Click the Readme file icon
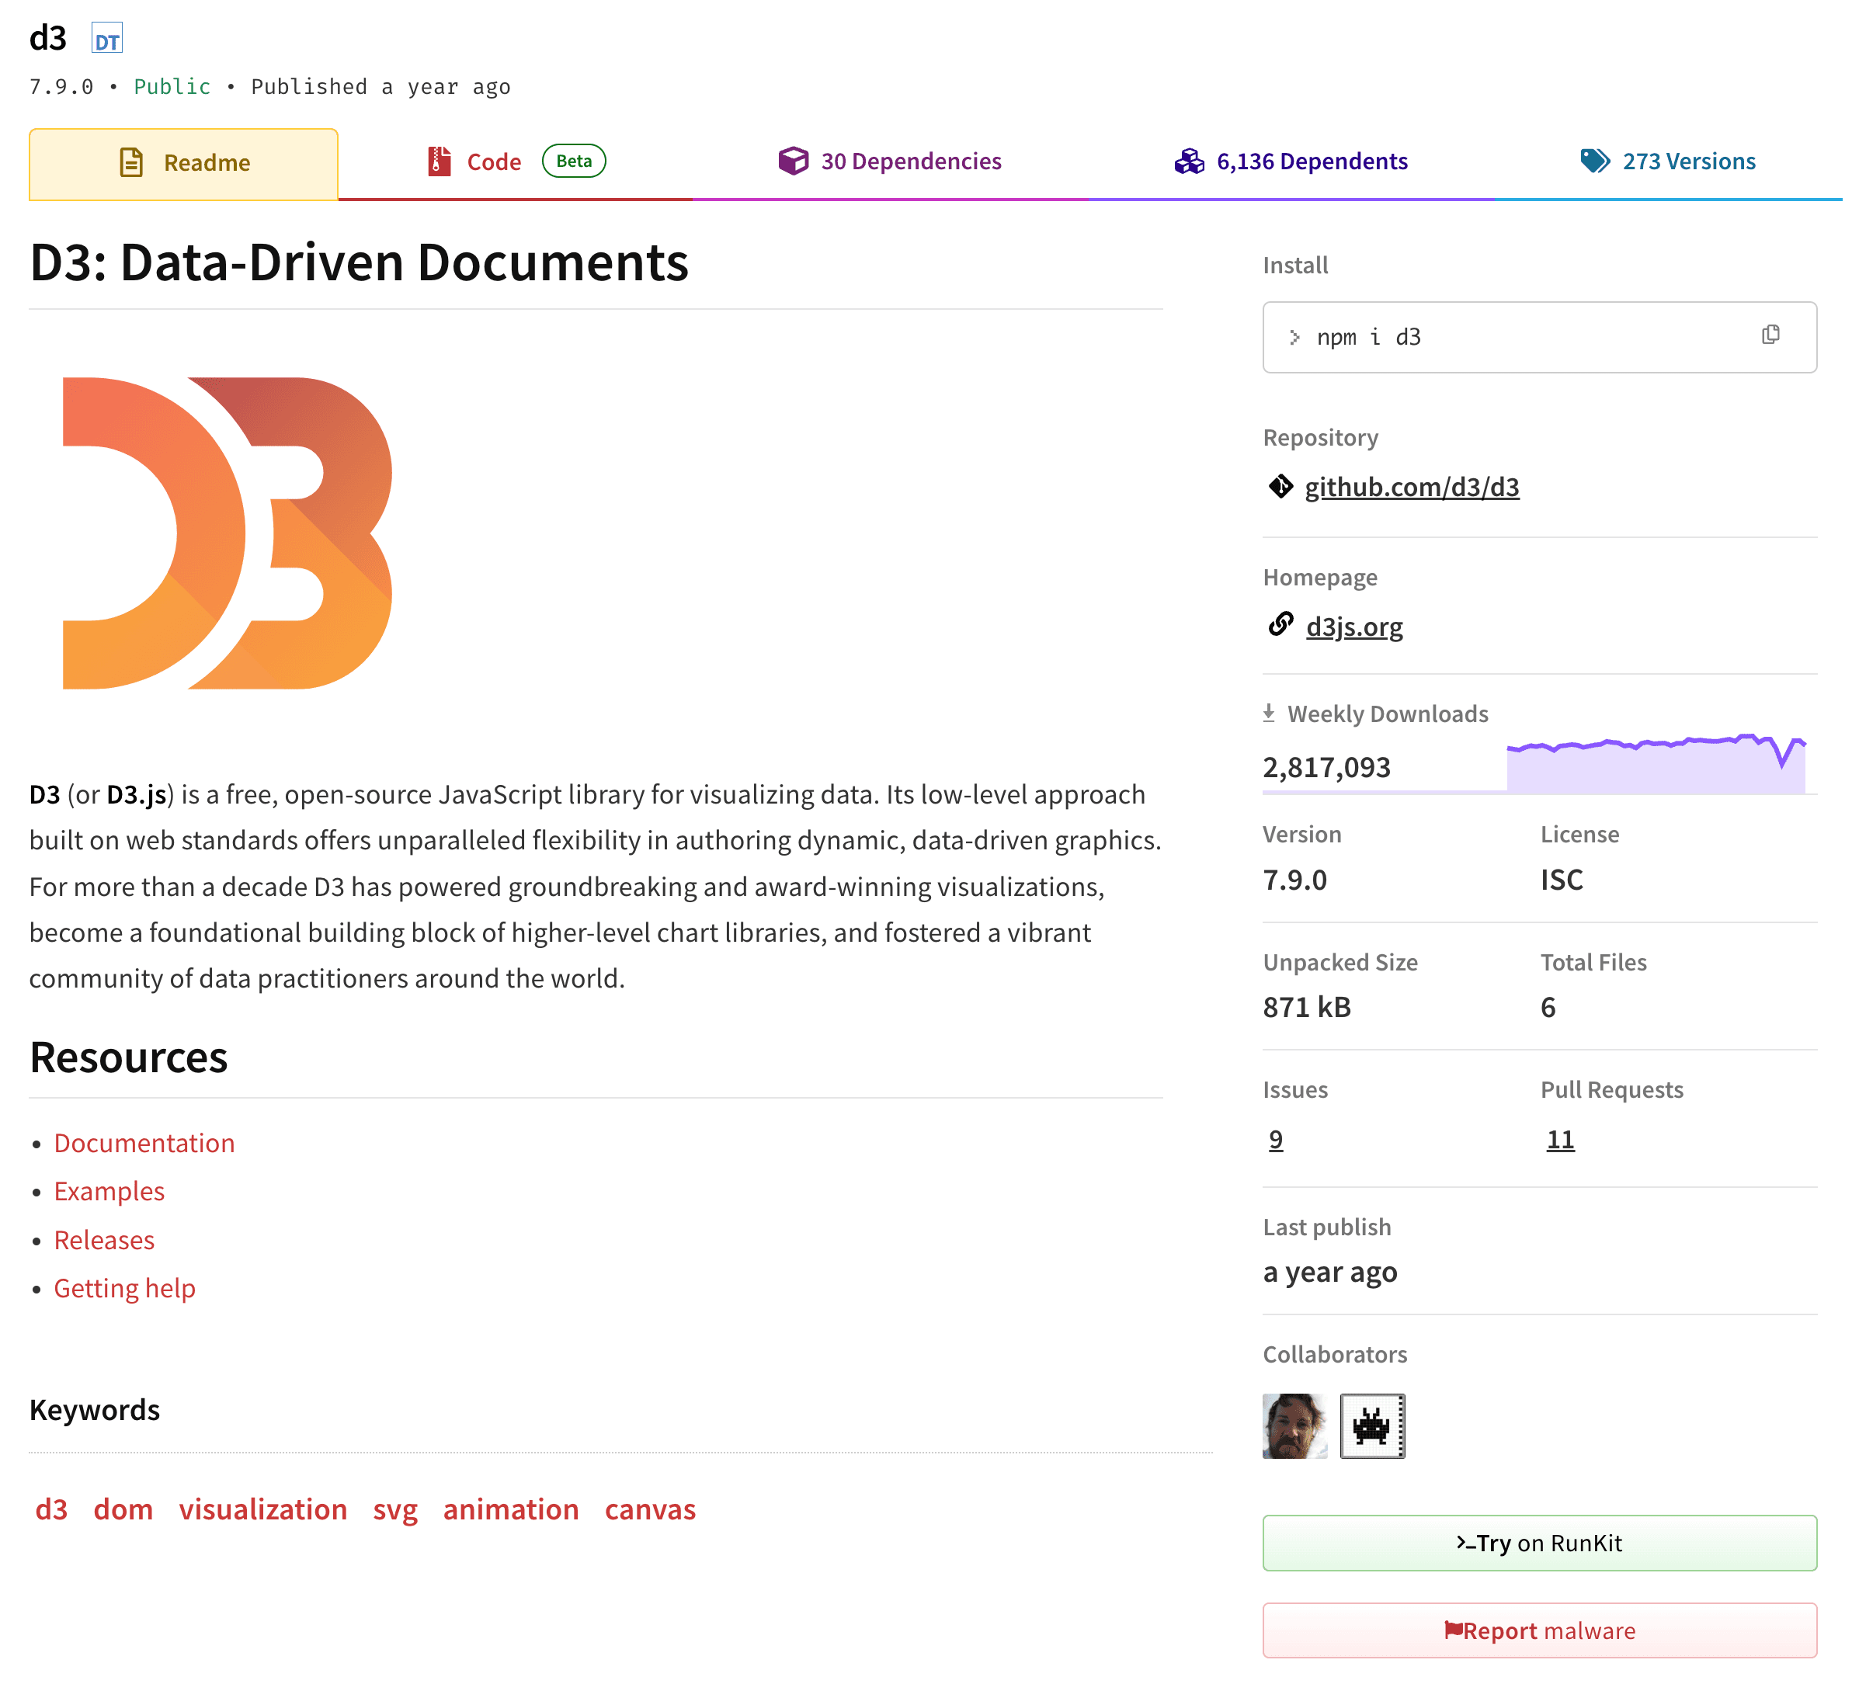The width and height of the screenshot is (1859, 1691). 132,162
